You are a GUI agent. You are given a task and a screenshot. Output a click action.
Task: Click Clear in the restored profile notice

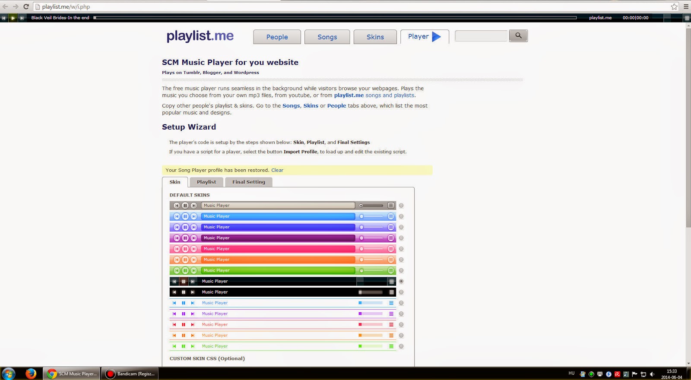(277, 170)
